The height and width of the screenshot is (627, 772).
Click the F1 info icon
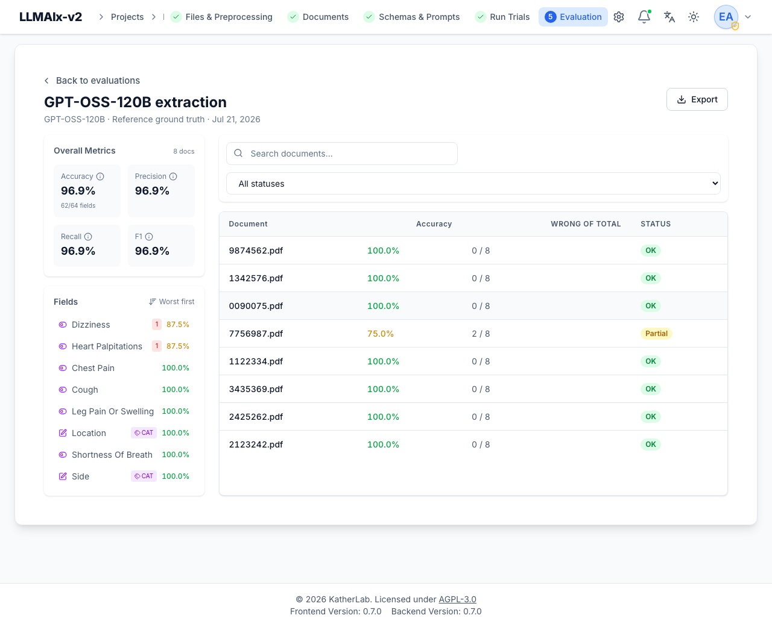[x=149, y=237]
